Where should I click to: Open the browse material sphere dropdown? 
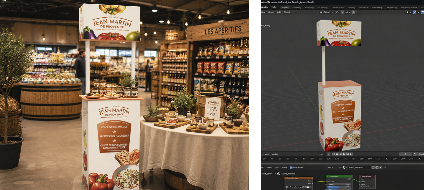click(x=345, y=167)
